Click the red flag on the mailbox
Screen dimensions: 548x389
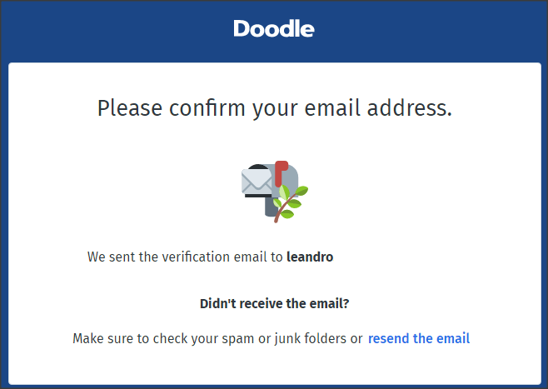(x=281, y=173)
